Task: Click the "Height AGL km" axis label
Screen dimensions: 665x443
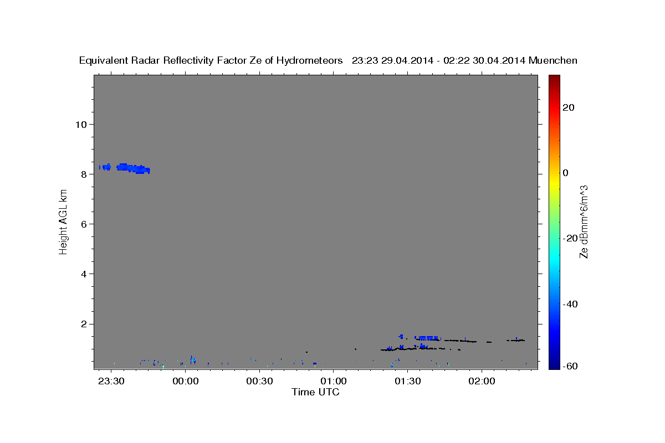Action: tap(63, 221)
